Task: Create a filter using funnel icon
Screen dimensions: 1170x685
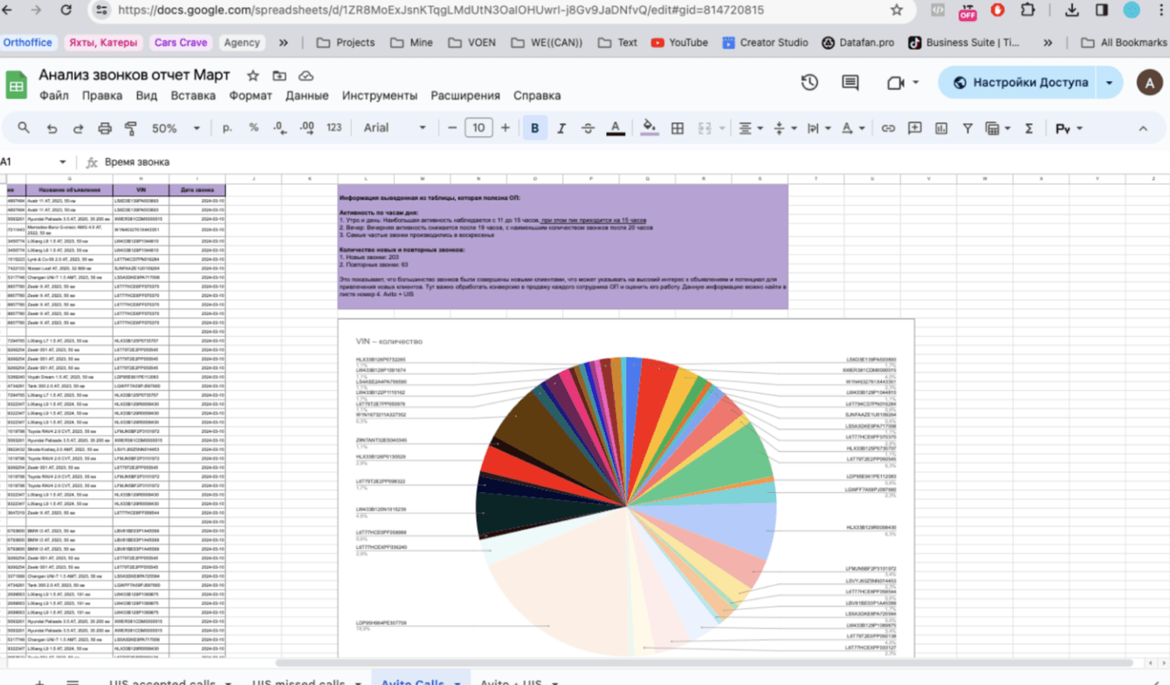Action: click(x=967, y=128)
